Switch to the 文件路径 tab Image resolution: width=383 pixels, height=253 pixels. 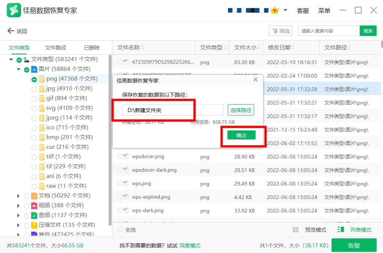click(x=56, y=48)
